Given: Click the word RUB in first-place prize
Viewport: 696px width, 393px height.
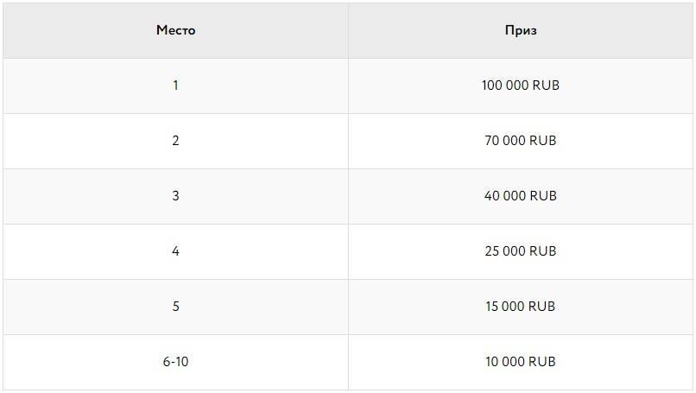Looking at the screenshot, I should tap(545, 86).
